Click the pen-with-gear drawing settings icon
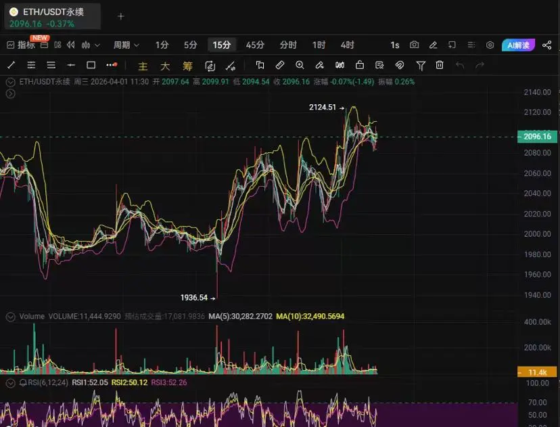This screenshot has height=427, width=560. (231, 66)
